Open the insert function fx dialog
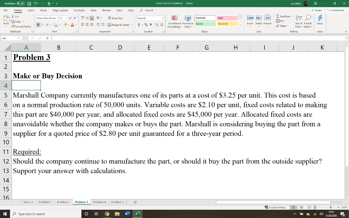The image size is (349, 218). (47, 38)
